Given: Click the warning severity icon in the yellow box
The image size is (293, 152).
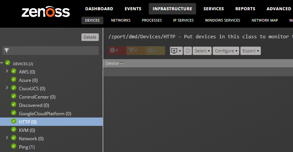Looking at the screenshot, I should coord(151,50).
